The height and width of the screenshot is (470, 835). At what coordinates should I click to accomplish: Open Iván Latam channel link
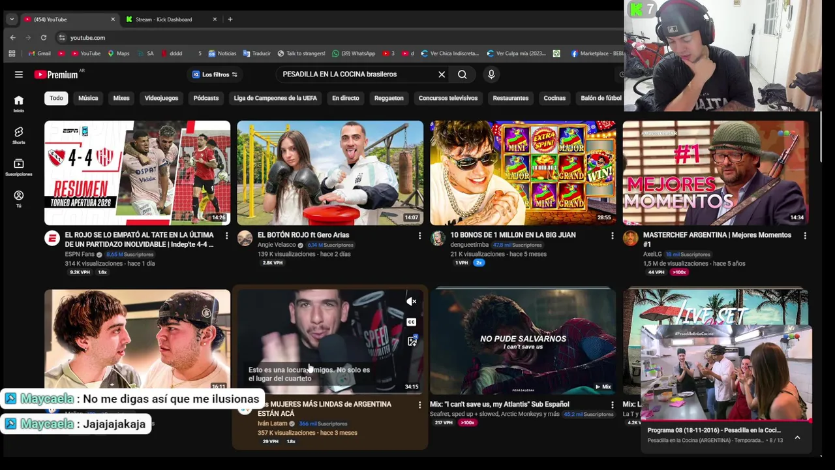[x=273, y=424]
